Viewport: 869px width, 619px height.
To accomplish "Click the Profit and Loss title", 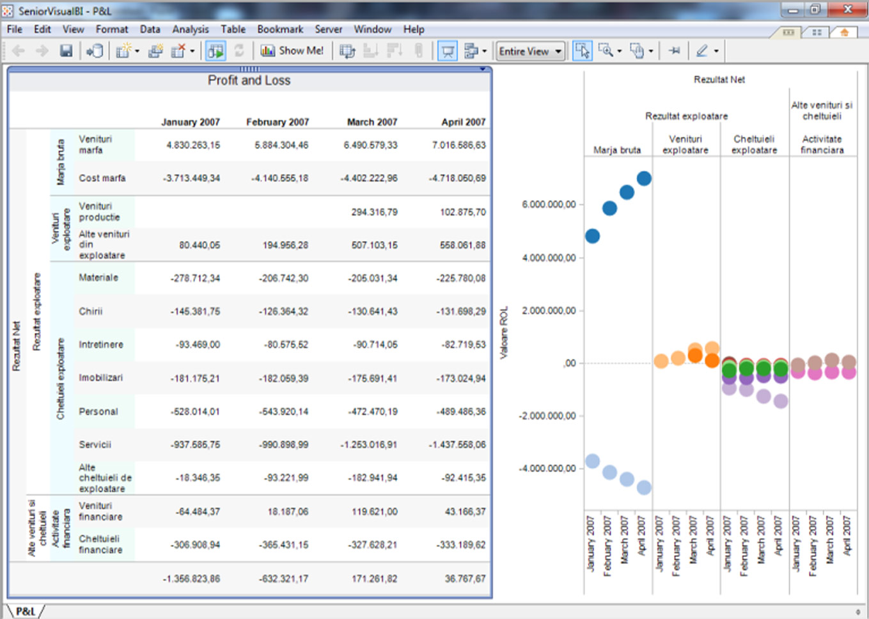I will point(249,81).
